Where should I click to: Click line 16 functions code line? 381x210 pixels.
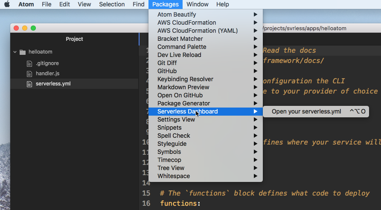[x=180, y=203]
